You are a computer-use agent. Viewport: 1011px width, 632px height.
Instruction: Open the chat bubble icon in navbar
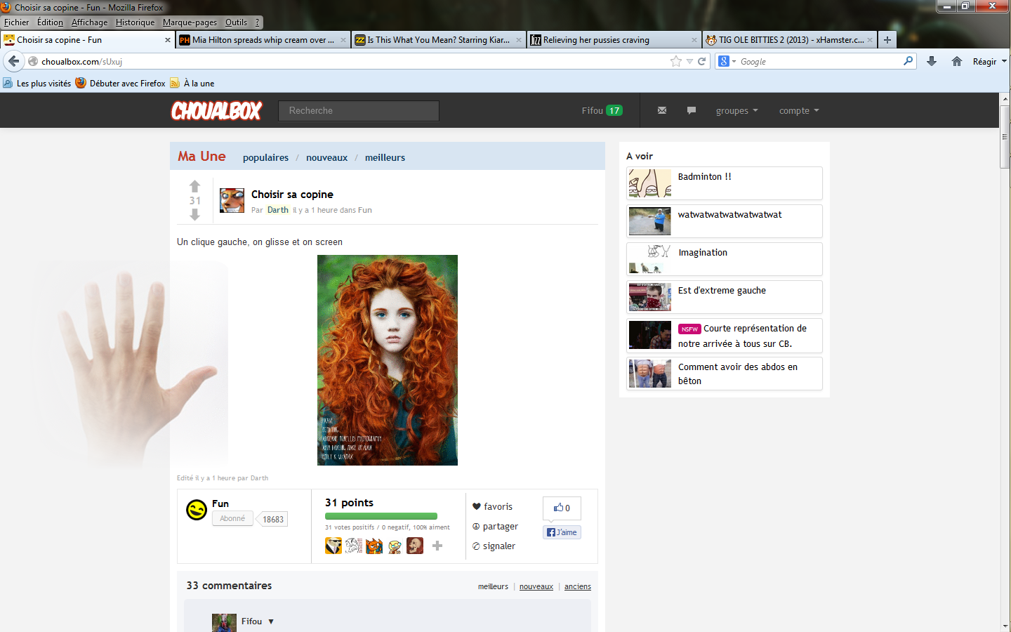[x=692, y=110]
